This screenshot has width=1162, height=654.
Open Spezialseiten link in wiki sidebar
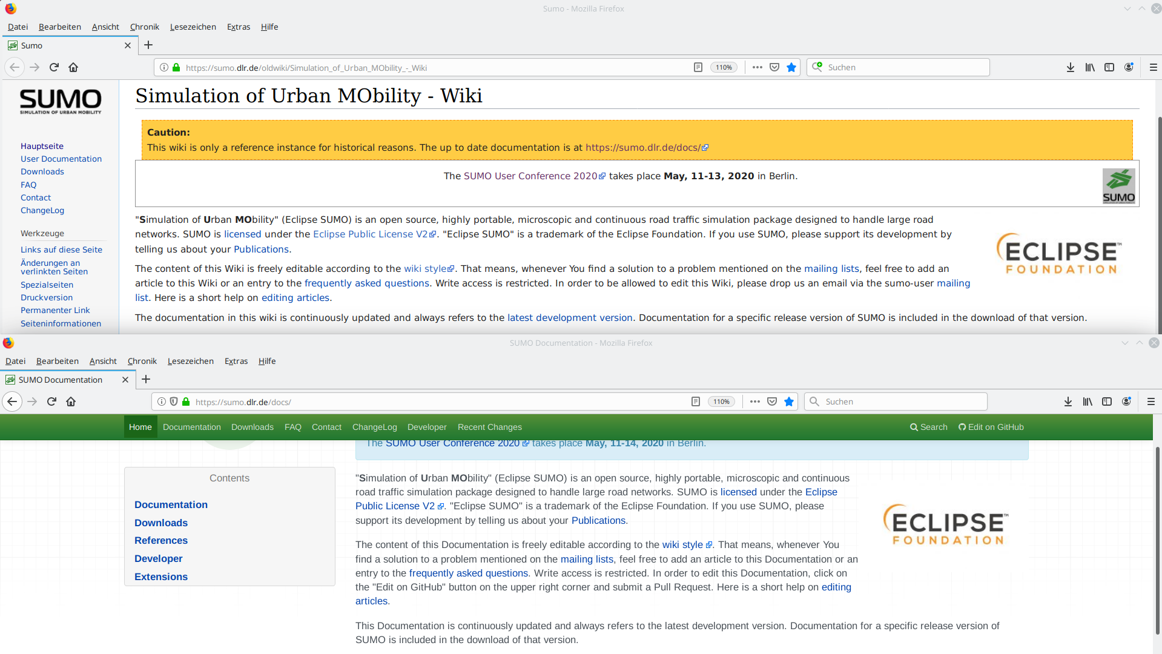tap(47, 285)
